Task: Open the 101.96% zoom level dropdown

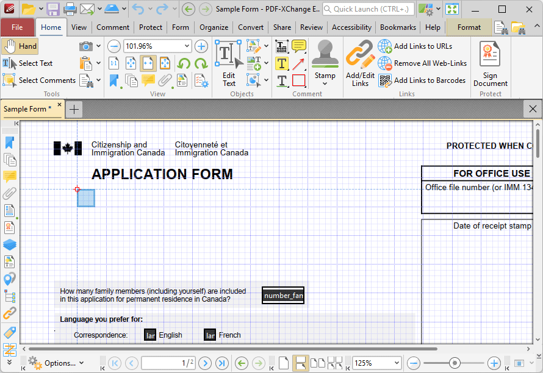Action: (187, 46)
